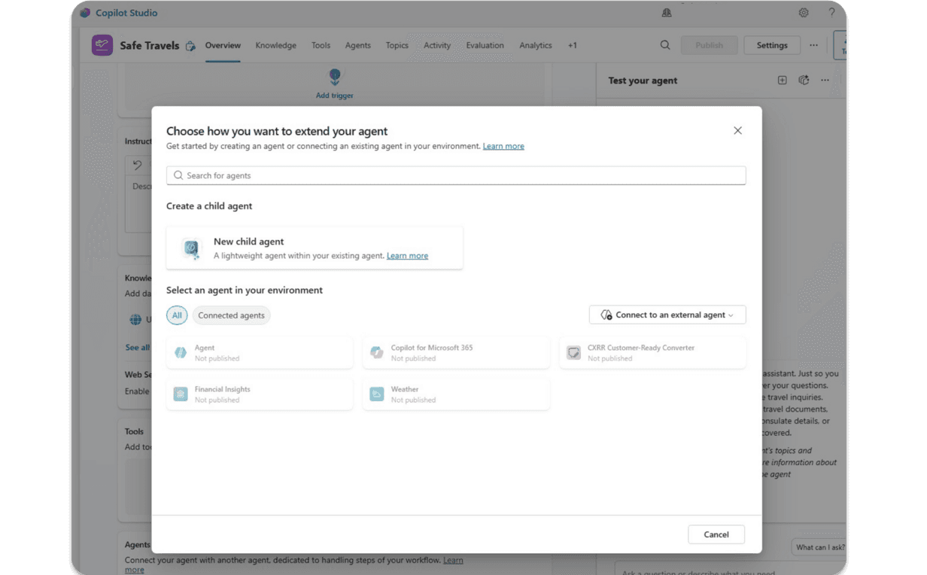The width and height of the screenshot is (927, 575).
Task: Open the +1 overflow tabs menu
Action: point(573,45)
